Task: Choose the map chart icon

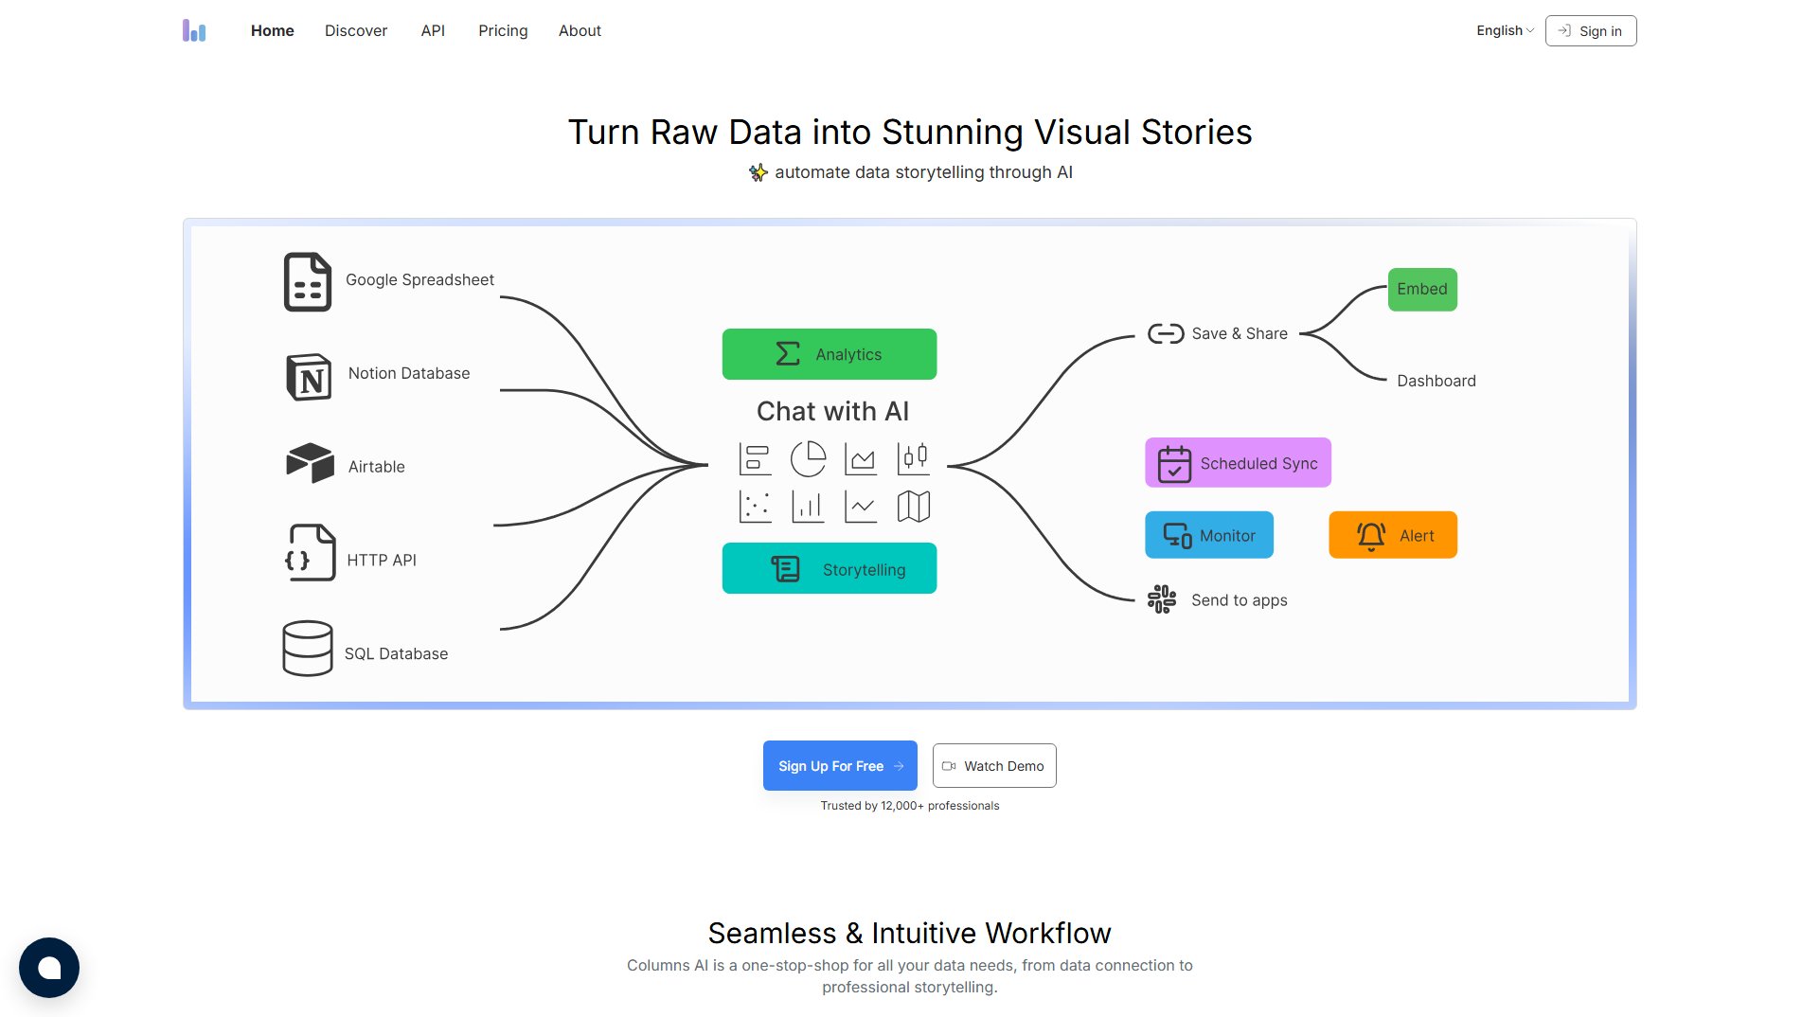Action: (x=913, y=505)
